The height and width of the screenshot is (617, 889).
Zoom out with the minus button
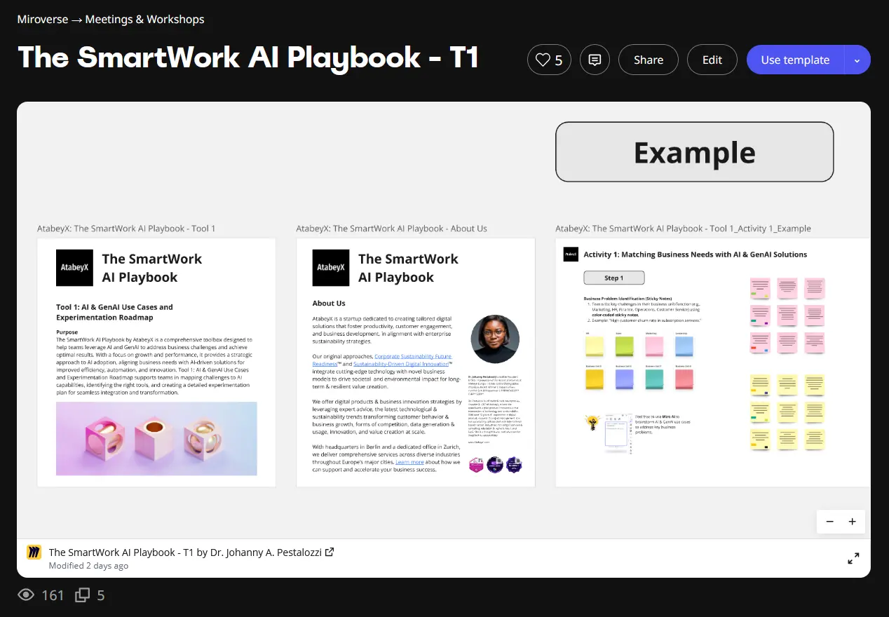830,522
